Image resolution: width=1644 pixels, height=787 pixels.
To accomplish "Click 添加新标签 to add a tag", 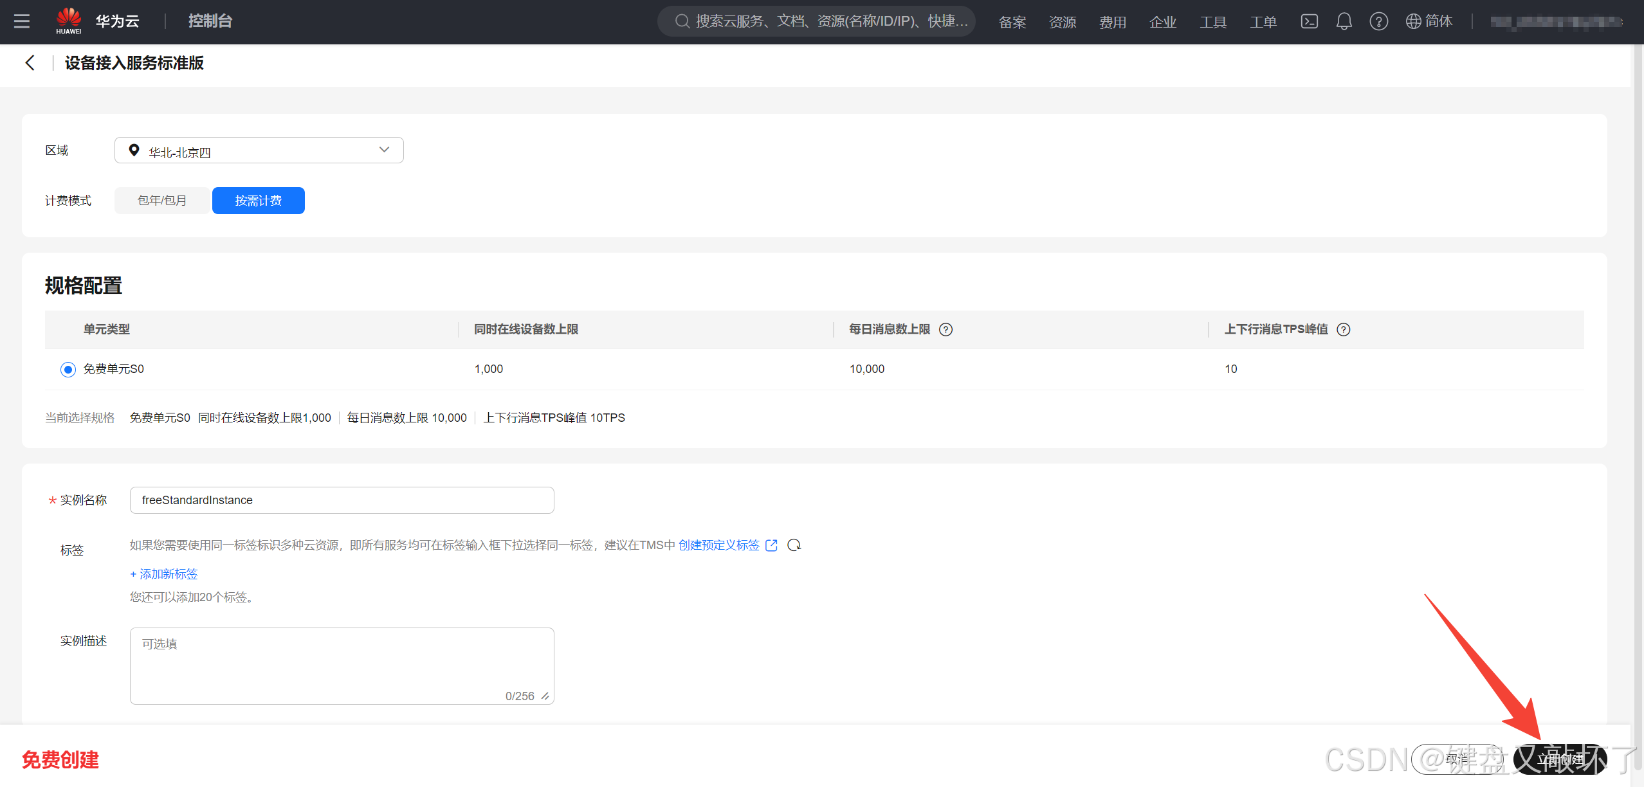I will pyautogui.click(x=164, y=574).
